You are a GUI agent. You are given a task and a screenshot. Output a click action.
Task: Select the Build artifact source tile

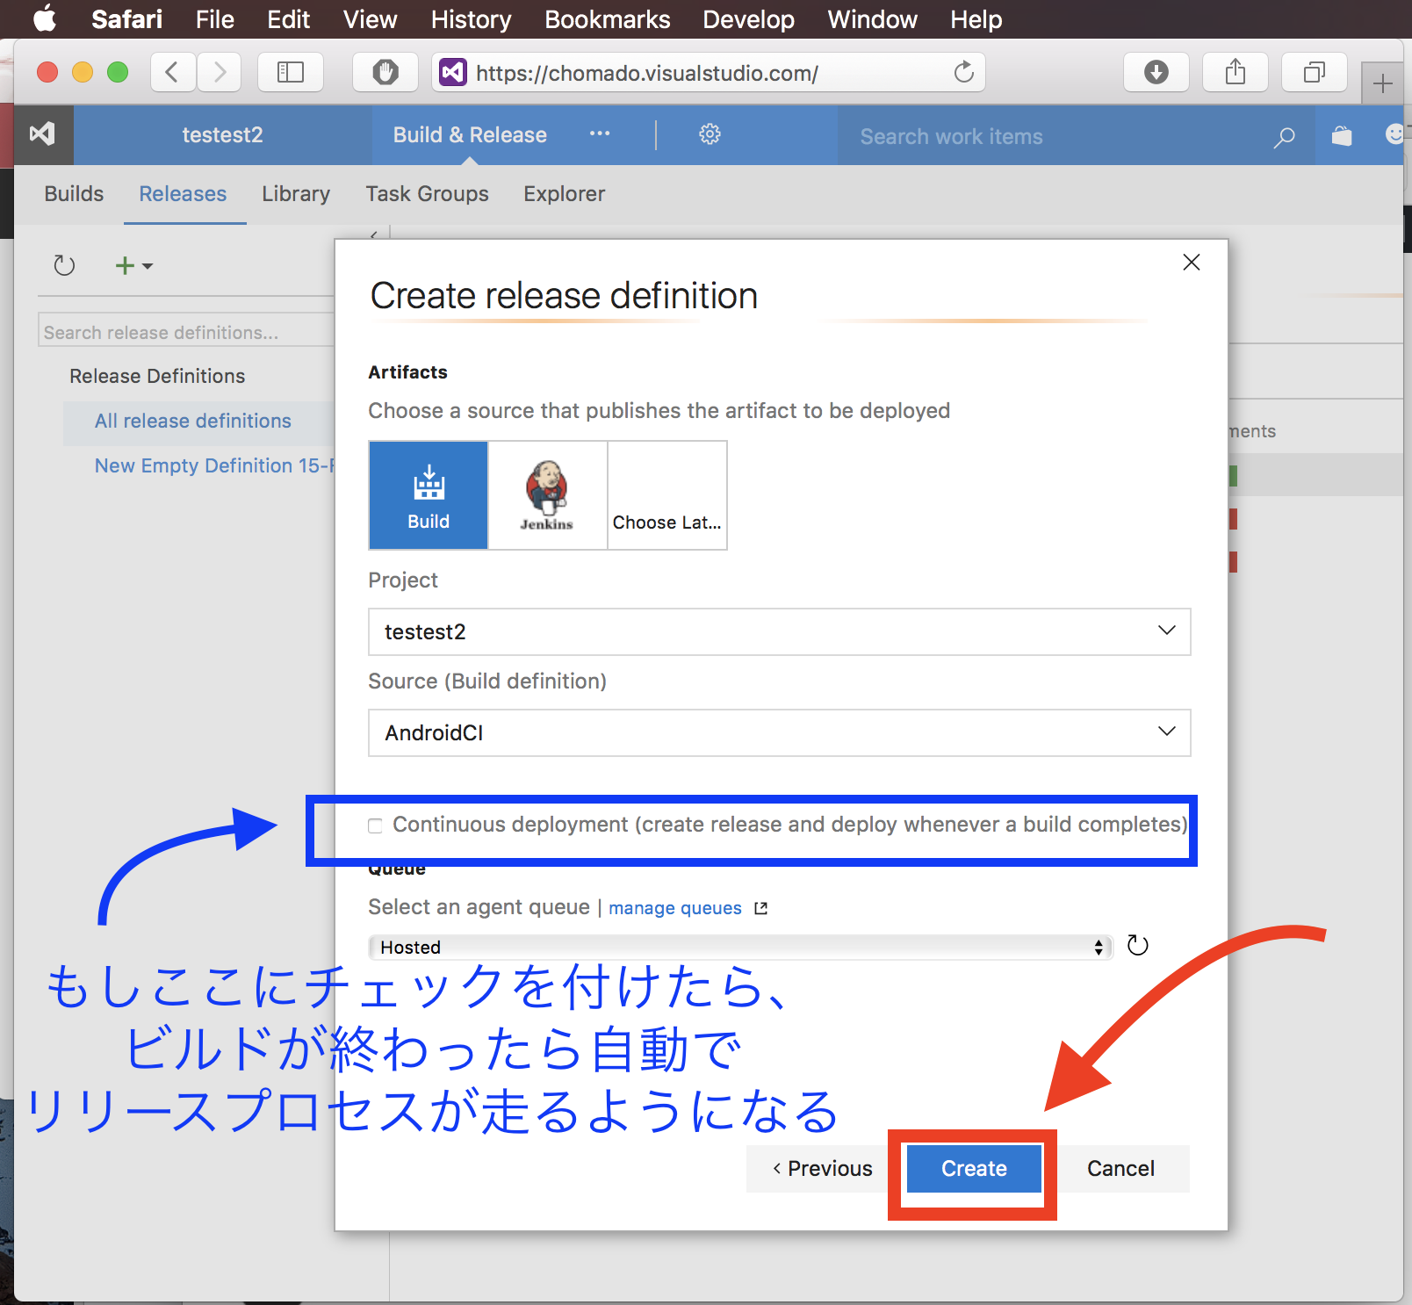point(429,495)
